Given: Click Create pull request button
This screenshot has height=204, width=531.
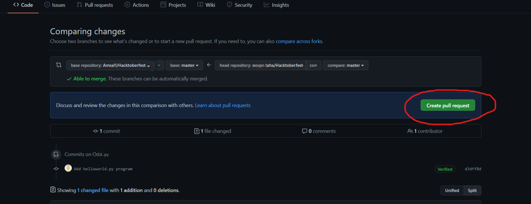Looking at the screenshot, I should point(448,105).
